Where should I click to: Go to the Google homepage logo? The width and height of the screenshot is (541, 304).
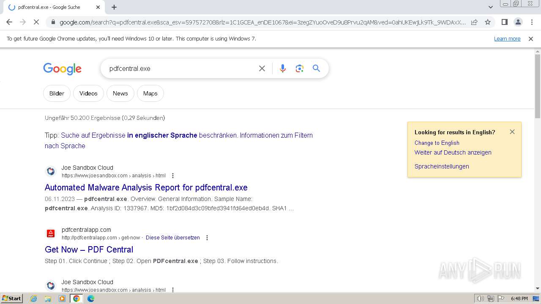point(62,69)
